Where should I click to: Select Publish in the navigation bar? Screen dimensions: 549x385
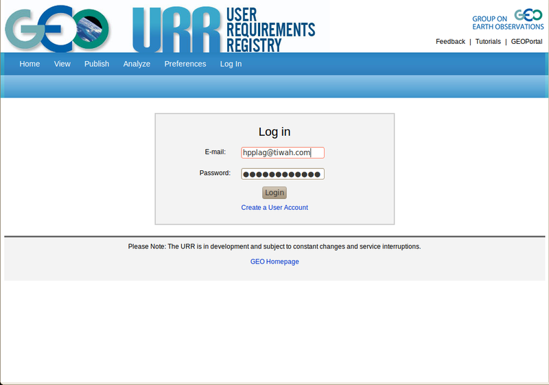(97, 64)
